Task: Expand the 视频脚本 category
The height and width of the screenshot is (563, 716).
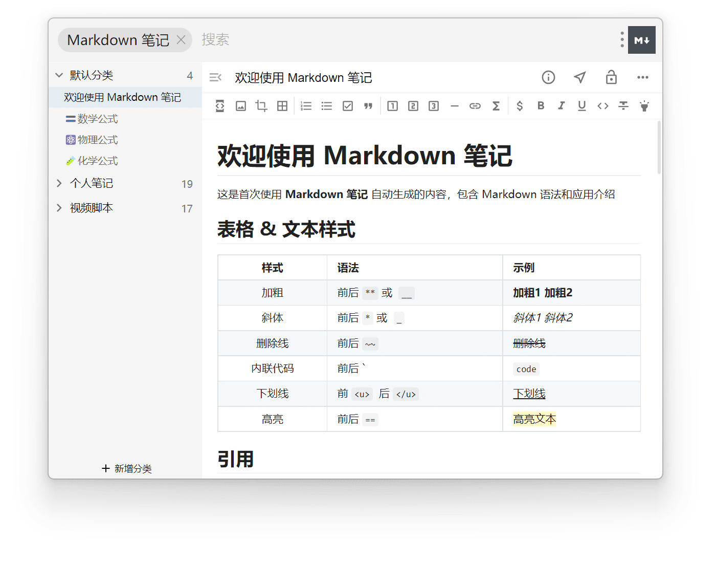Action: (59, 208)
